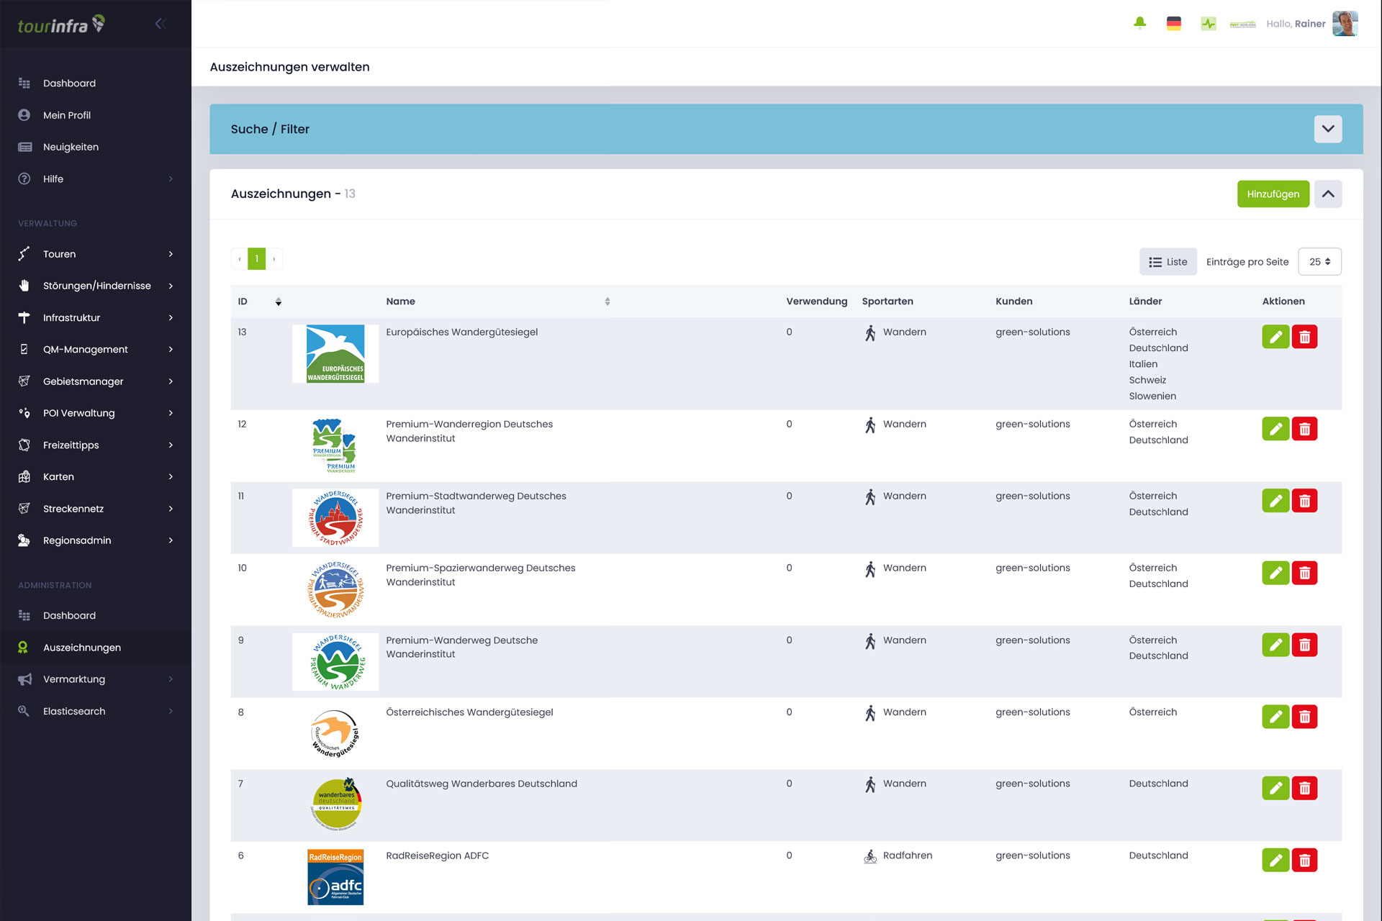Collapse the Auszeichnungen panel

pyautogui.click(x=1327, y=194)
